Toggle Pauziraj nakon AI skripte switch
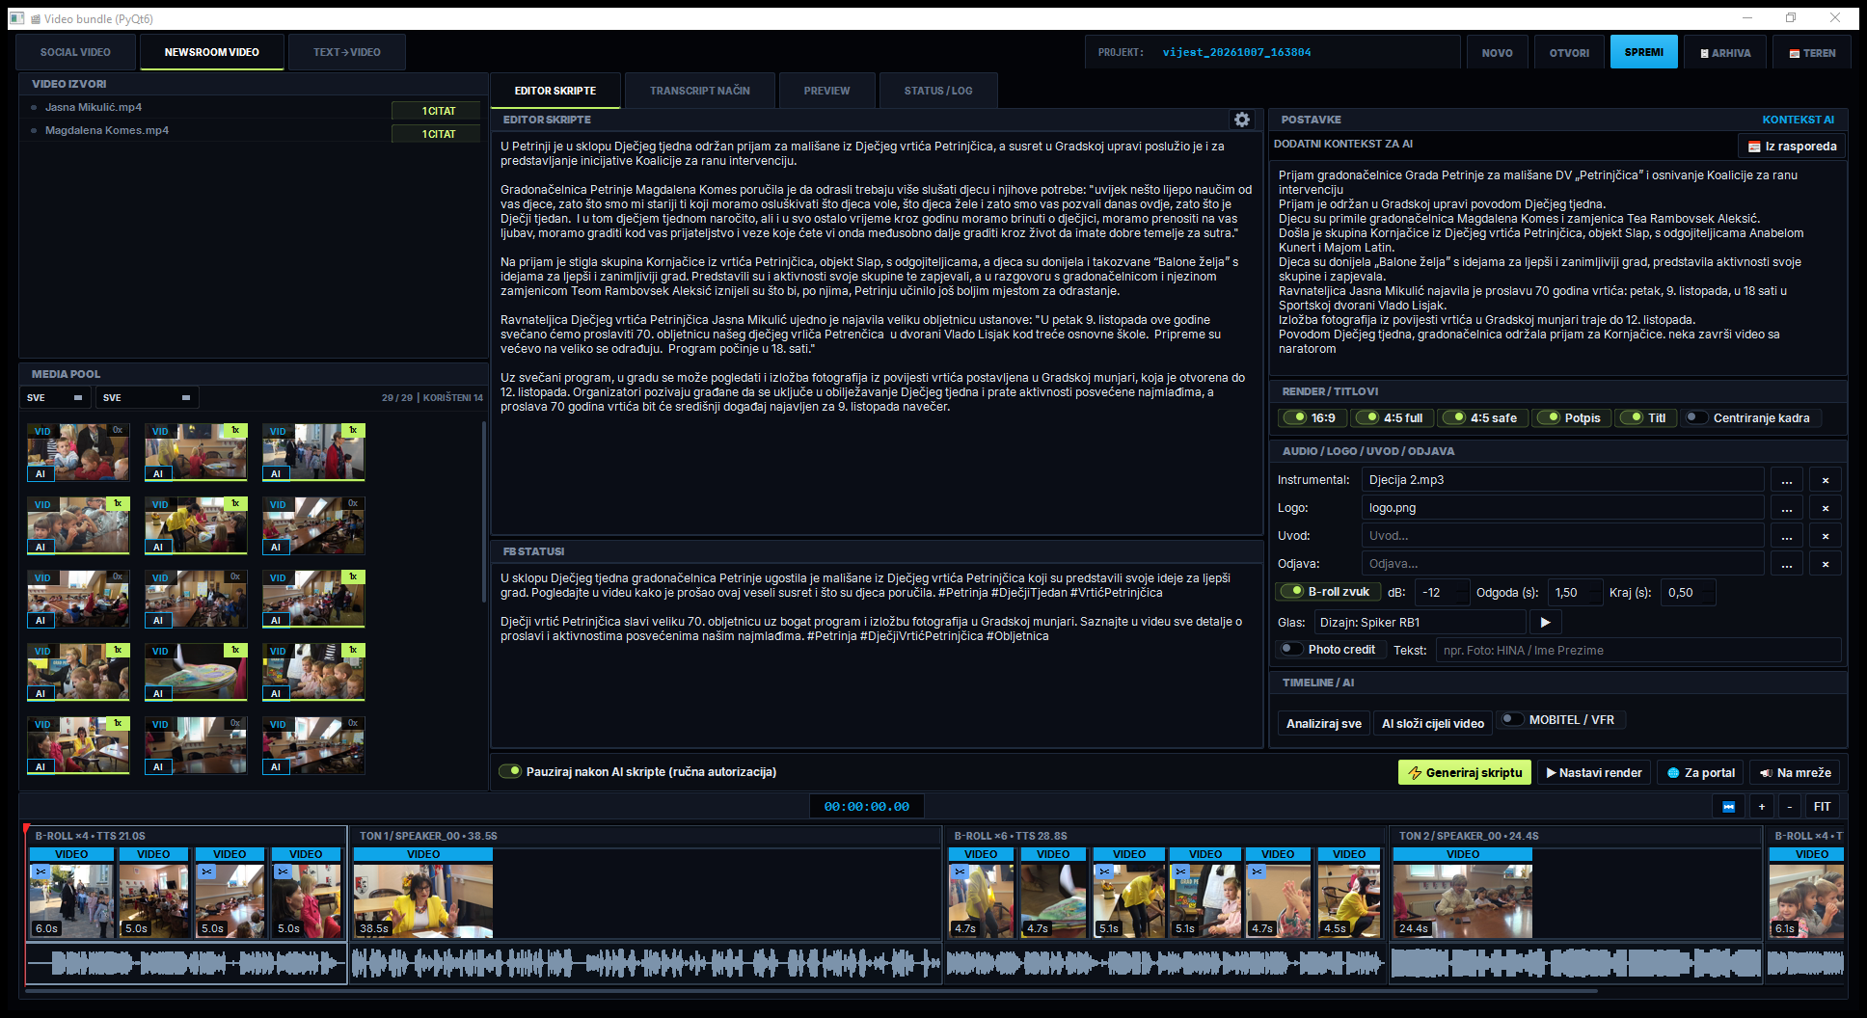This screenshot has width=1867, height=1018. [510, 772]
